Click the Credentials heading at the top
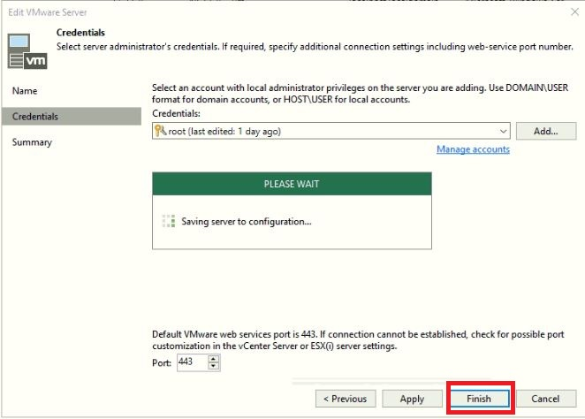 [80, 33]
